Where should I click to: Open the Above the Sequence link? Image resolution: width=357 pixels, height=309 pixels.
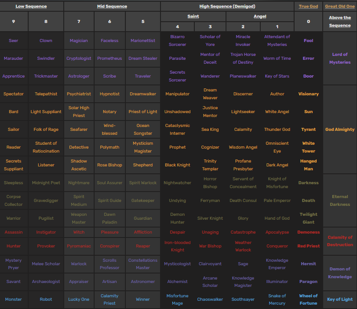[340, 21]
